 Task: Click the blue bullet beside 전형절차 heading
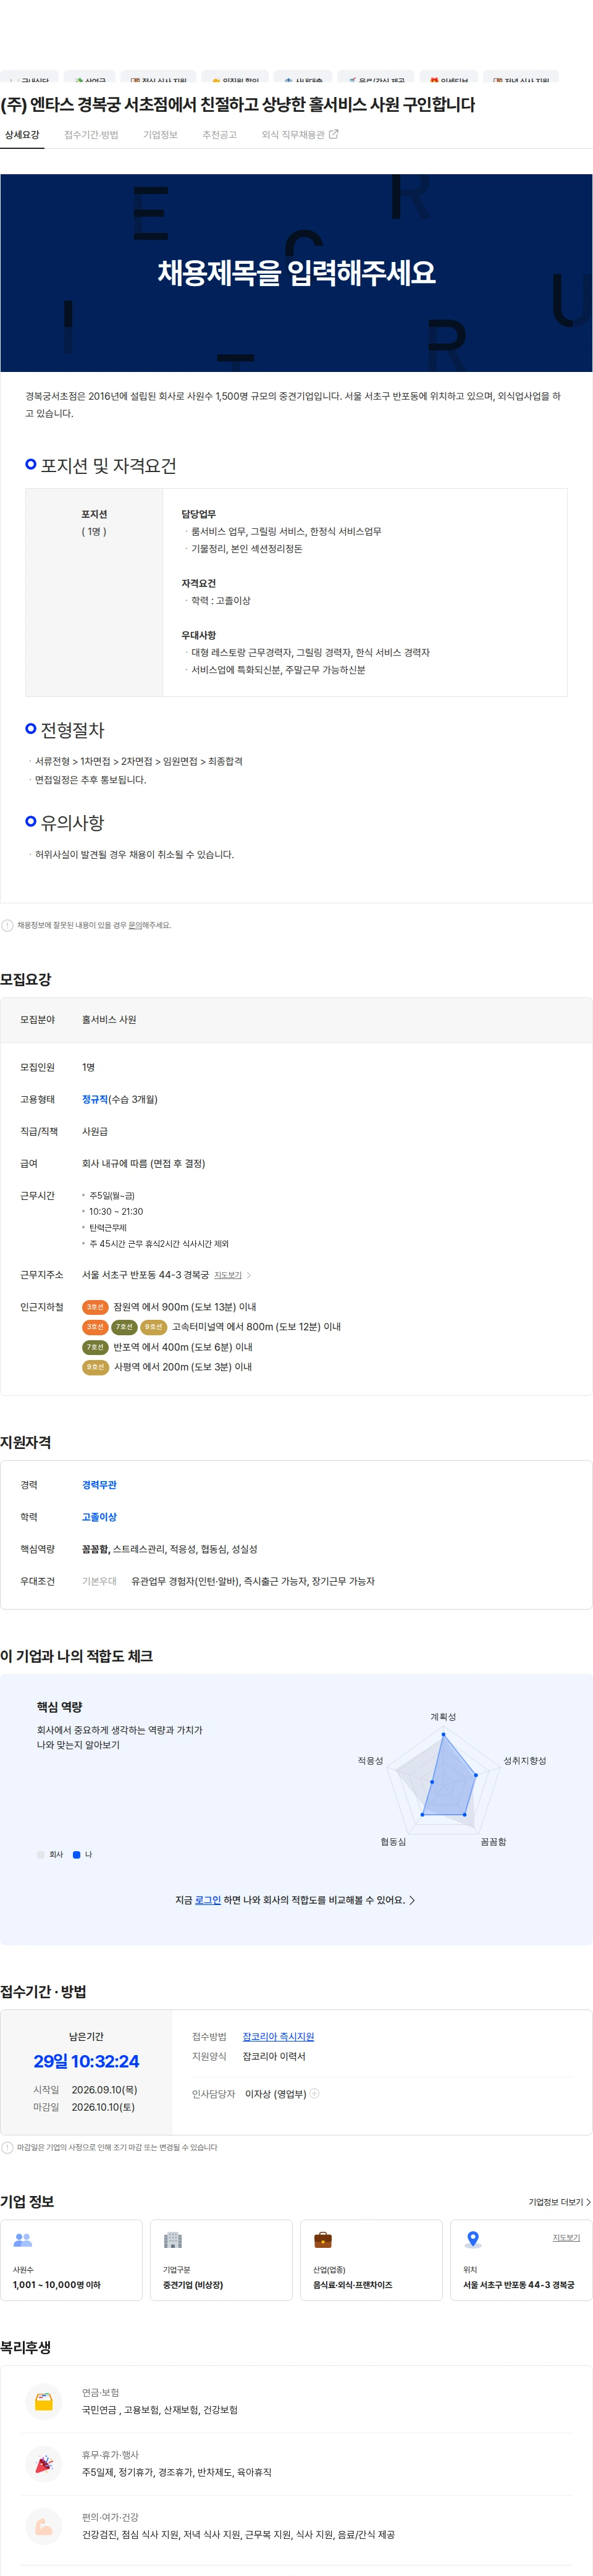31,729
